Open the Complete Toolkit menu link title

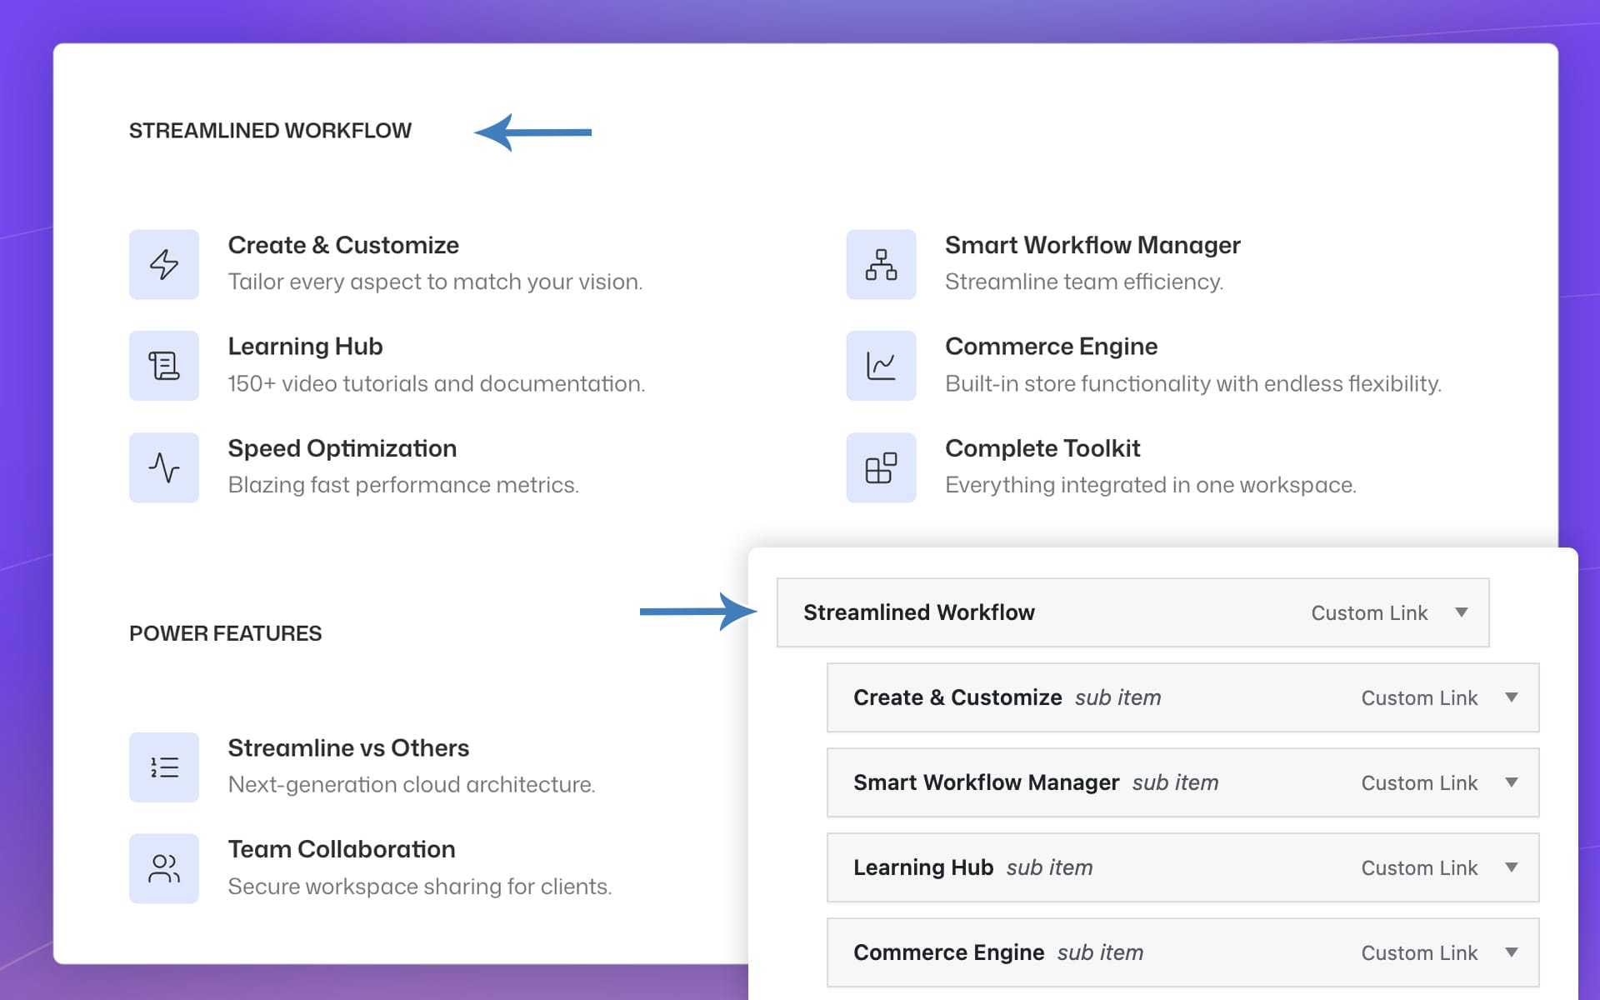1042,448
